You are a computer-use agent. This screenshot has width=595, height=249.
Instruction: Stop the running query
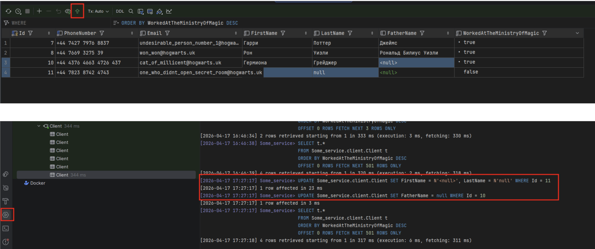(x=27, y=11)
